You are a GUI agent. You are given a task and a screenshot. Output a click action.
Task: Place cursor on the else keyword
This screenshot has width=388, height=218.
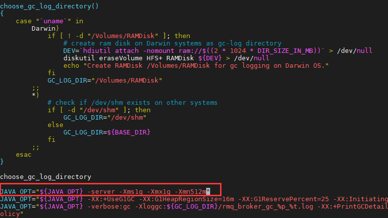(x=55, y=125)
